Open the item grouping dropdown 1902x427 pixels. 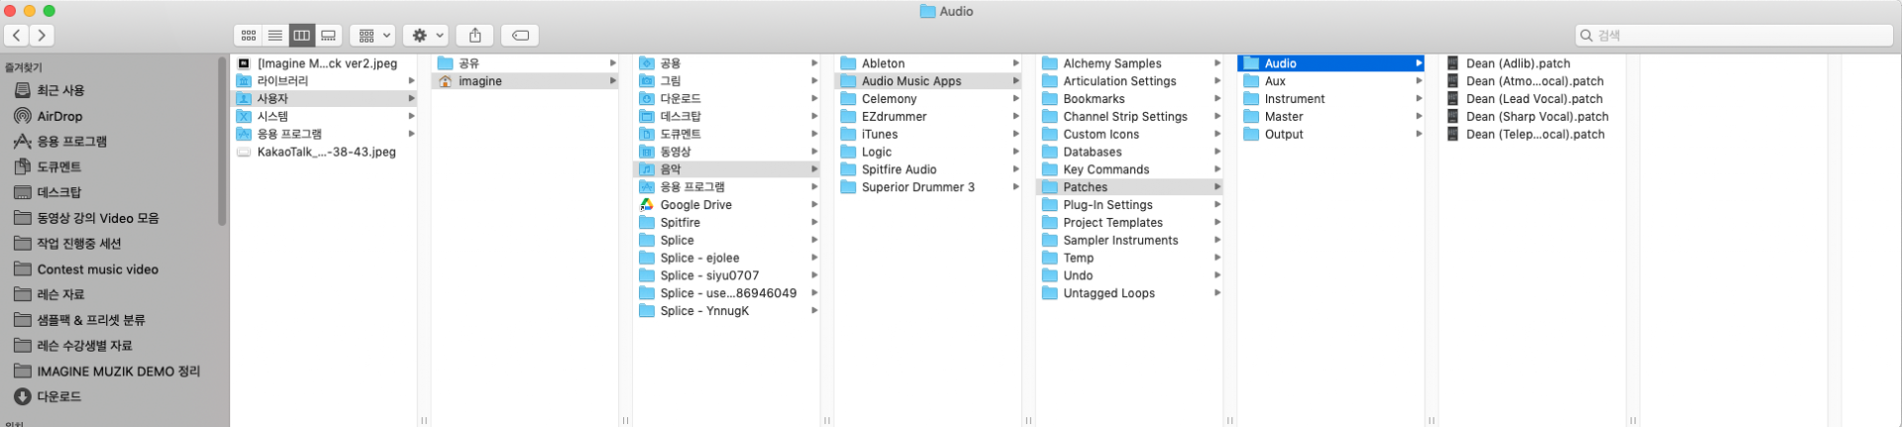tap(372, 36)
